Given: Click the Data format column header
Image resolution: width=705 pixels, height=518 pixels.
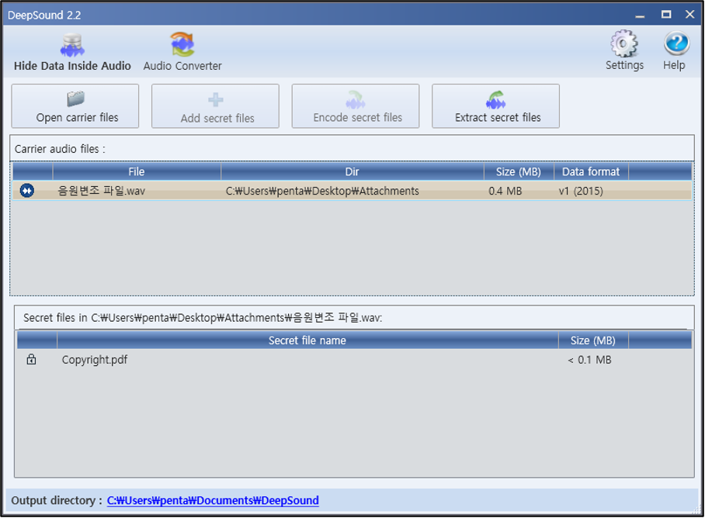Looking at the screenshot, I should (591, 171).
